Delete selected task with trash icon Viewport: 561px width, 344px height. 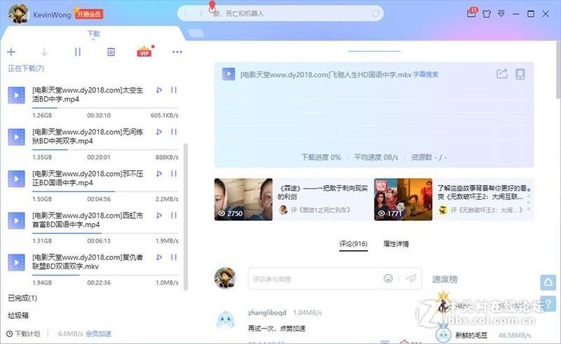point(111,52)
